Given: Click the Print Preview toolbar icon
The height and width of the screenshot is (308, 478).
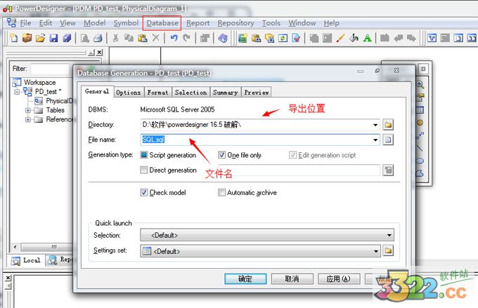Looking at the screenshot, I should point(85,38).
